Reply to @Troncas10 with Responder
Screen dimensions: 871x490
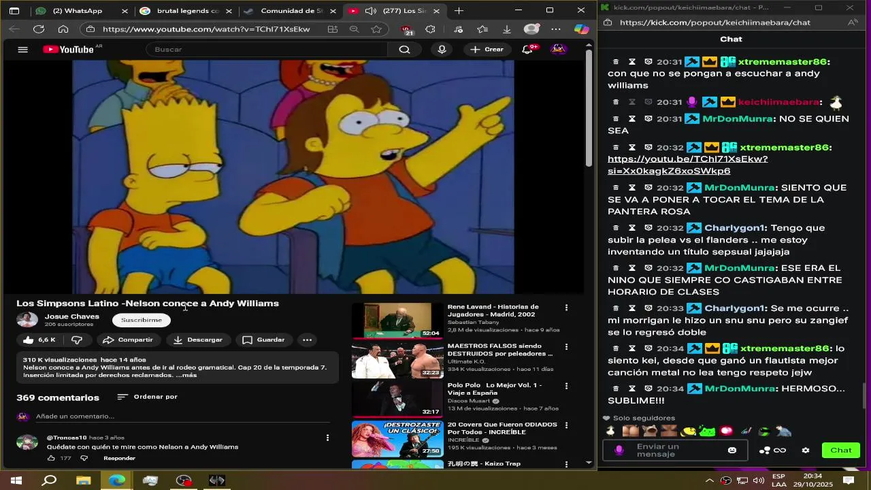[x=119, y=458]
